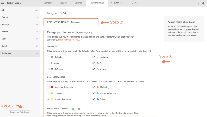Image resolution: width=207 pixels, height=117 pixels.
Task: Click the help question mark icon
Action: [198, 3]
